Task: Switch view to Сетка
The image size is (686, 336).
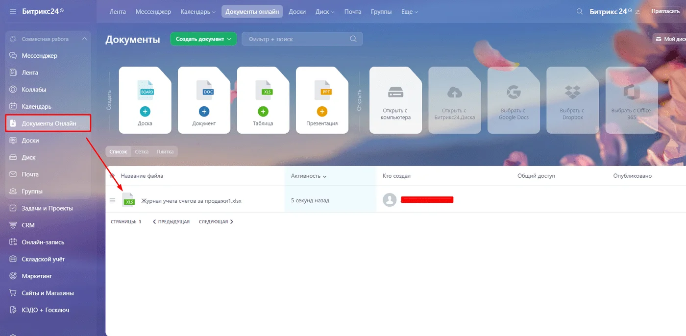Action: click(142, 152)
